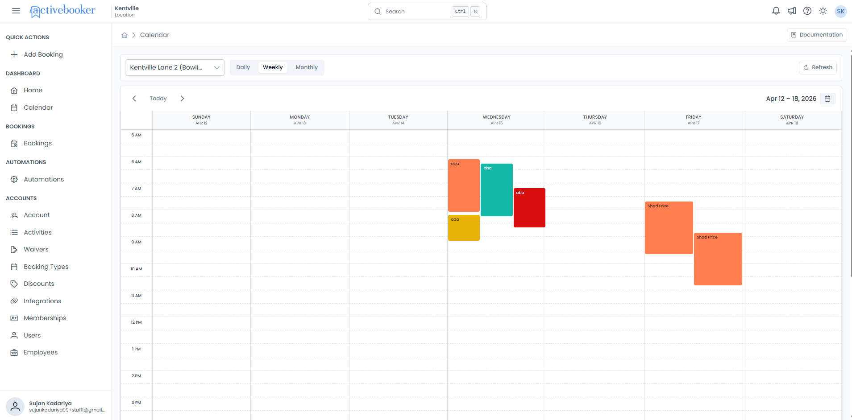Open the orange aba booking on Wednesday
This screenshot has height=420, width=852.
coord(464,185)
